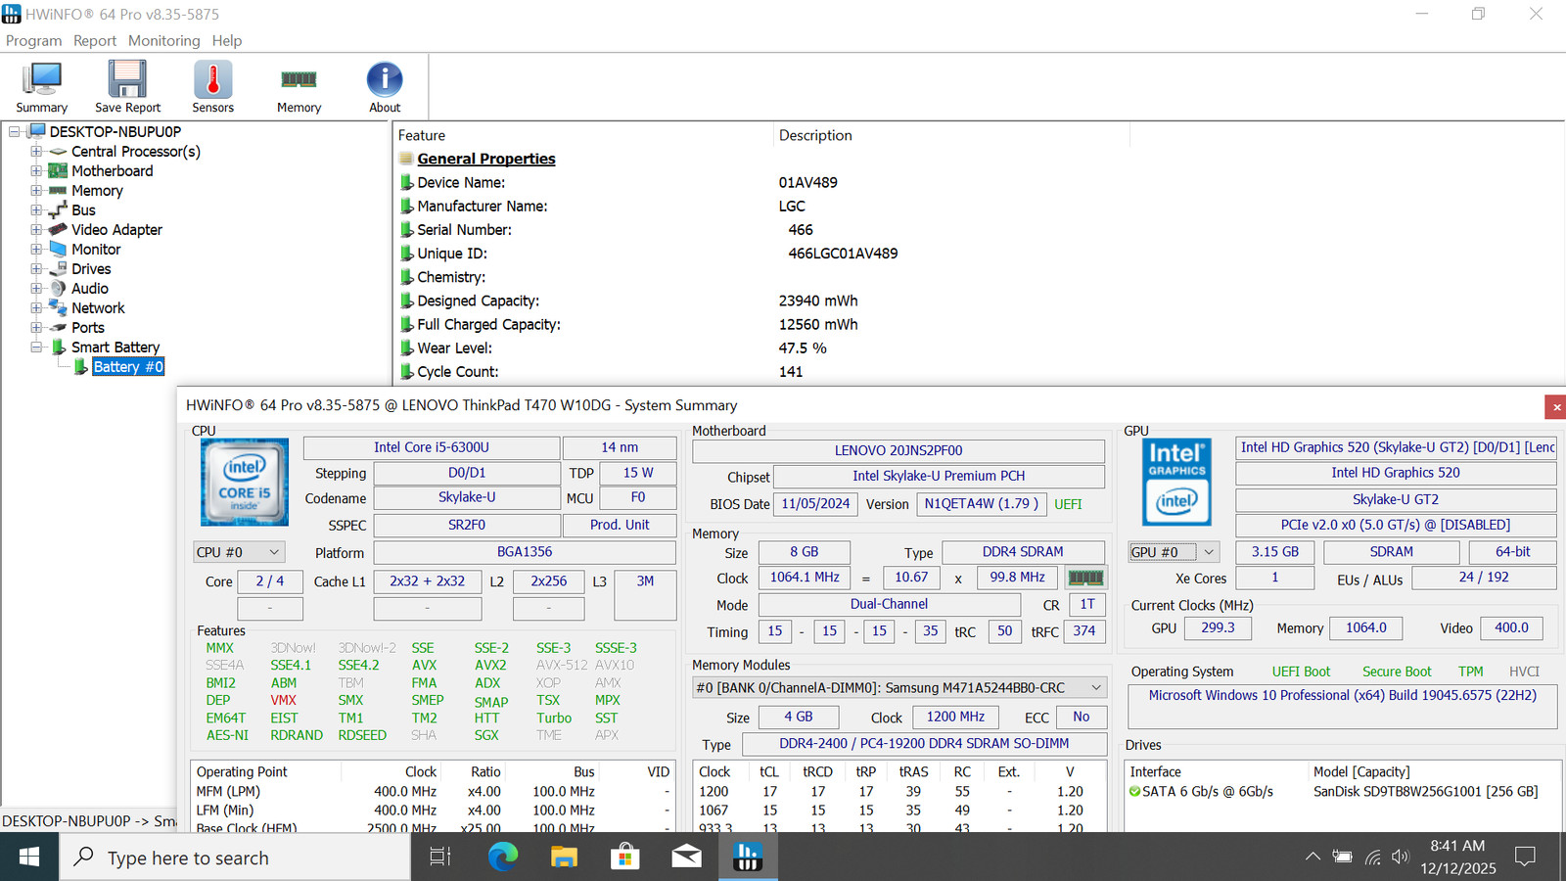Close the System Summary window
Screen dimensions: 1566x881
(x=1556, y=406)
